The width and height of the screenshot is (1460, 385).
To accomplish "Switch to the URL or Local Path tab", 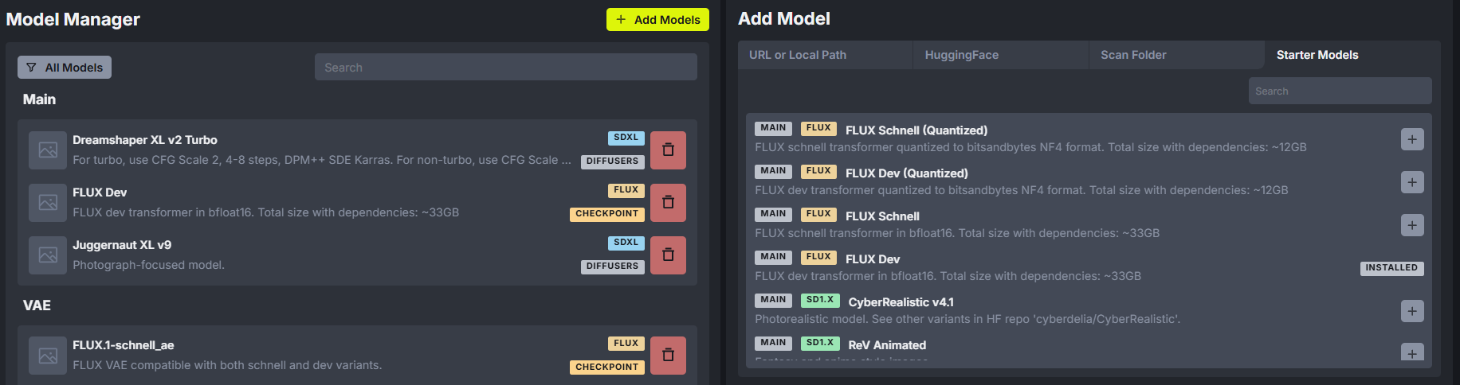I will (825, 55).
